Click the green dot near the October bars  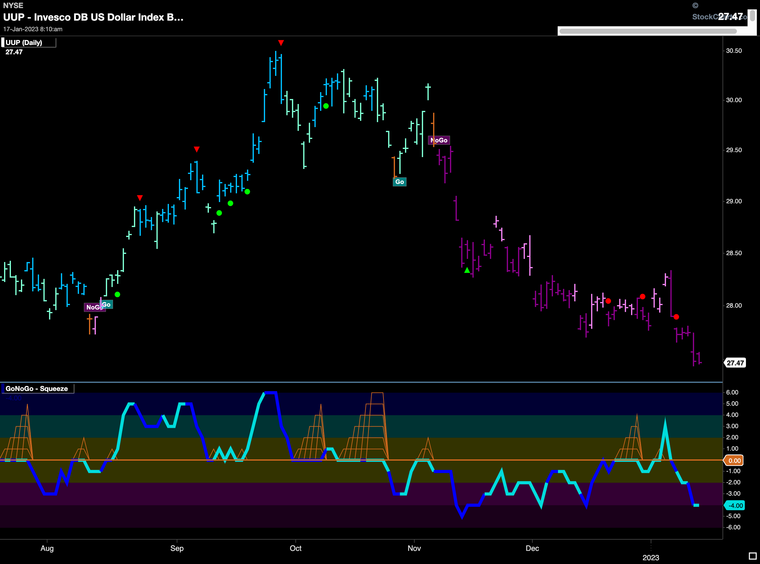tap(326, 106)
